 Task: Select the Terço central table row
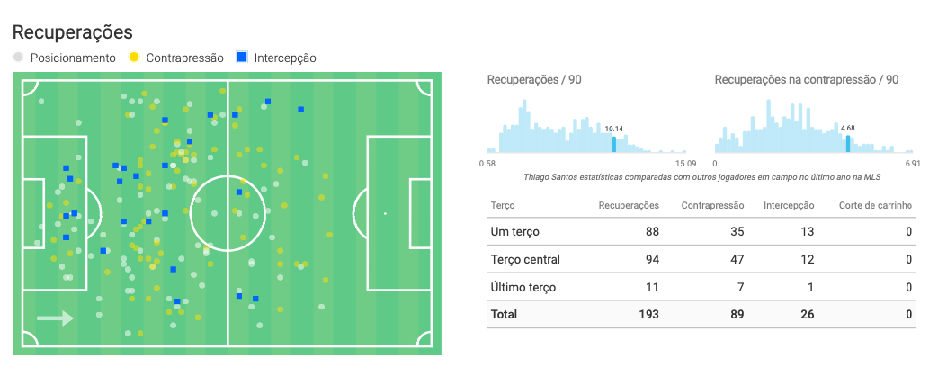[x=701, y=259]
